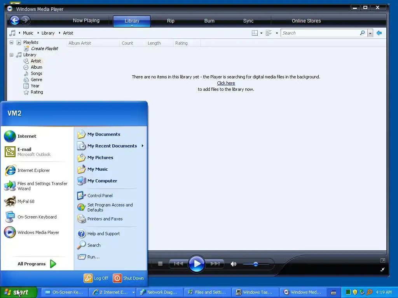This screenshot has width=398, height=298.
Task: Click Windows Task Manager taskbar button
Action: [x=255, y=292]
